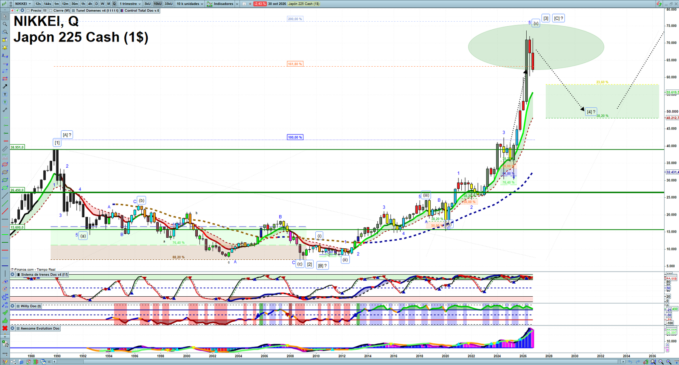The height and width of the screenshot is (365, 679).
Task: Select the D daily timeframe
Action: coord(96,4)
